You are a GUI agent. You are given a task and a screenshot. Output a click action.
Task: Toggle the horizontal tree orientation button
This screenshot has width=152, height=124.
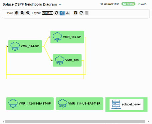tap(62, 13)
